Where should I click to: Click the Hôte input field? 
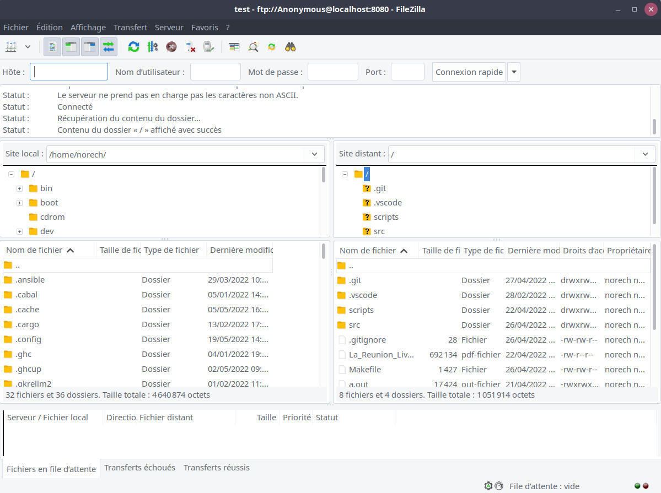click(x=69, y=72)
